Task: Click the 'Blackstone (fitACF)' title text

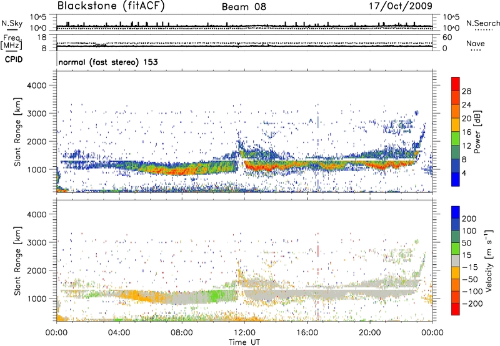Action: pos(111,6)
